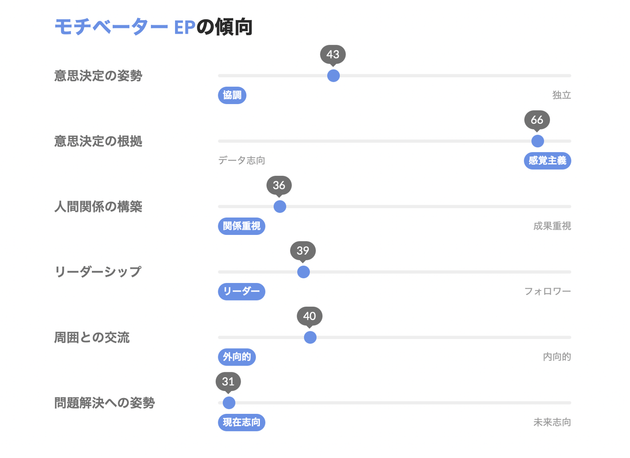Click the 問題解決への姿勢 slider handle

tap(229, 402)
